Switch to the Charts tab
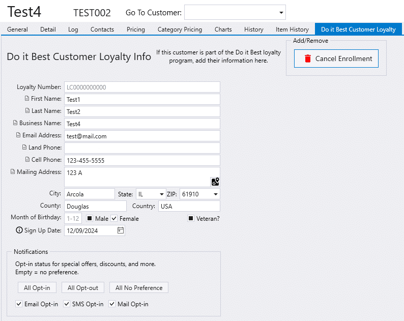Screen dimensions: 404x321 point(223,30)
